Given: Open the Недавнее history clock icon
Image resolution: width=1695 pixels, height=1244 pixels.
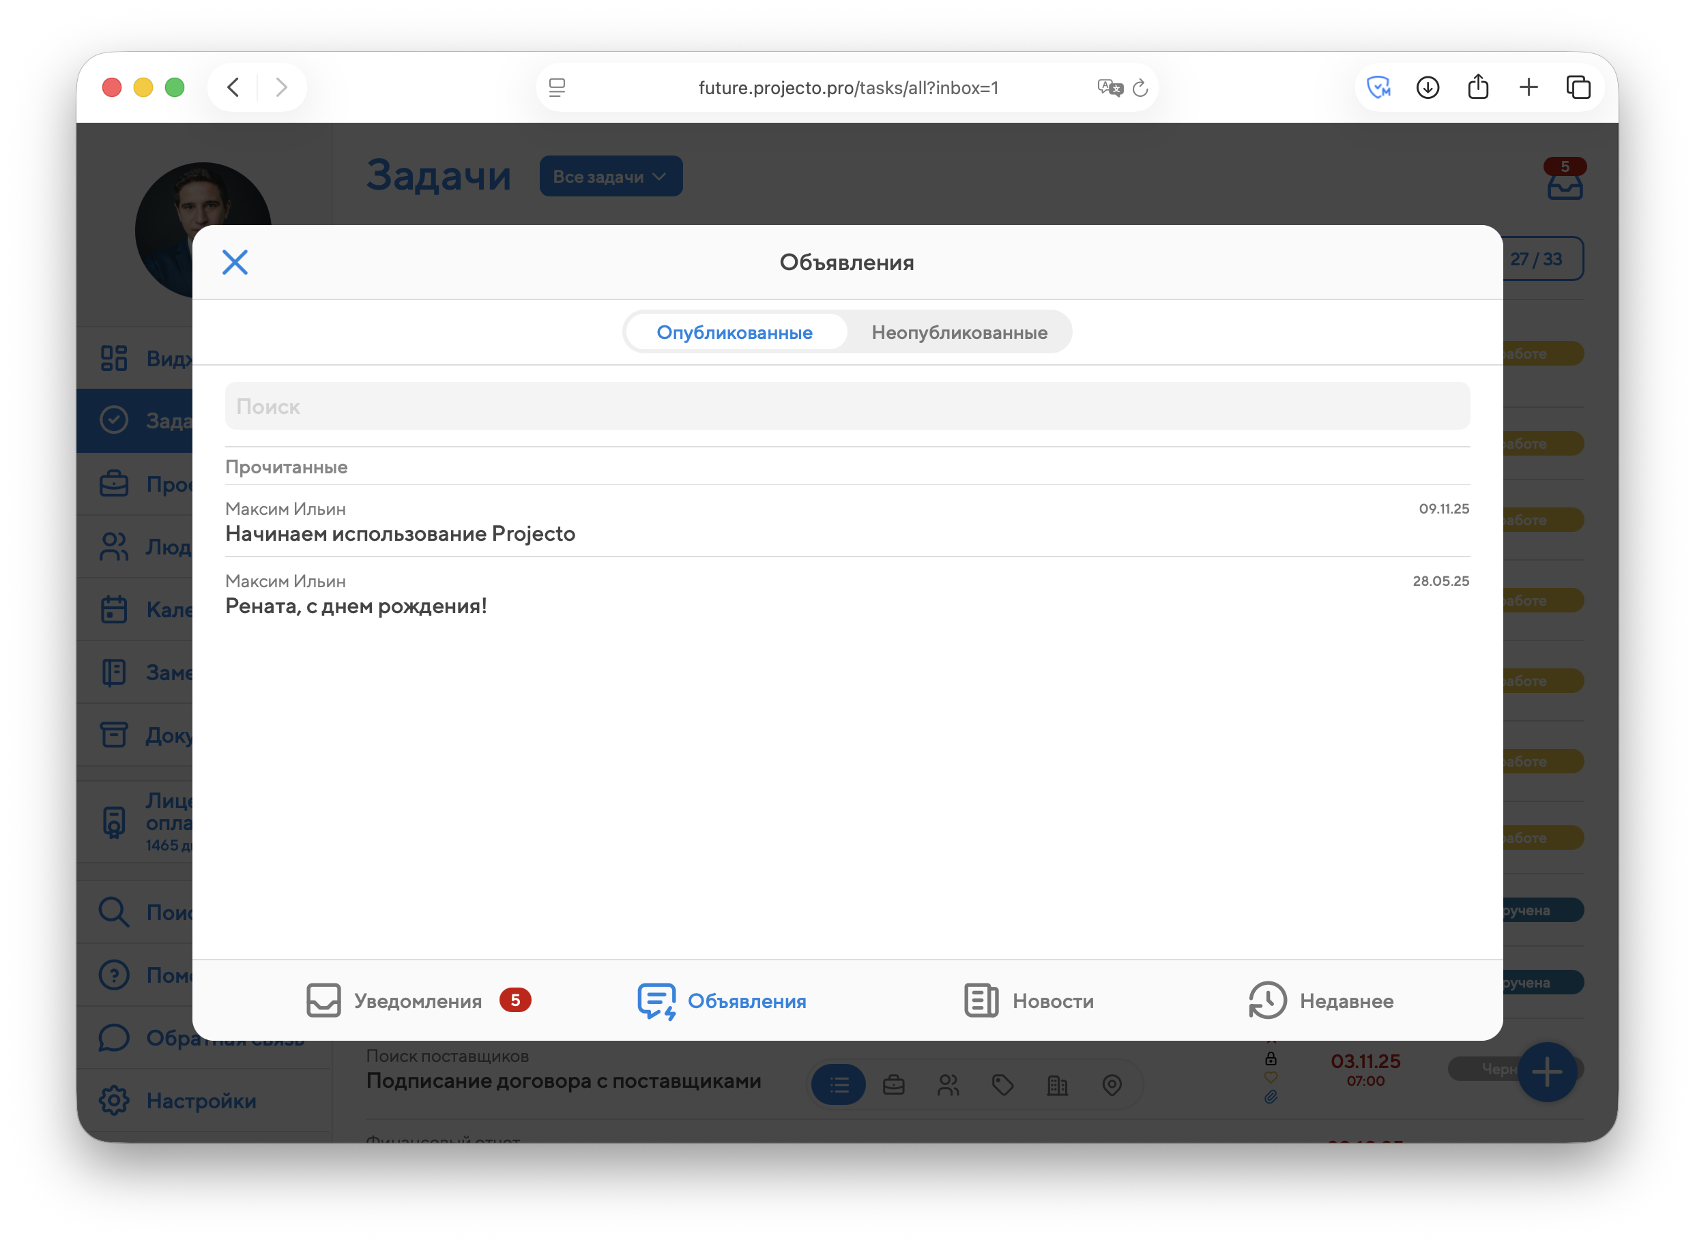Looking at the screenshot, I should (1267, 1000).
